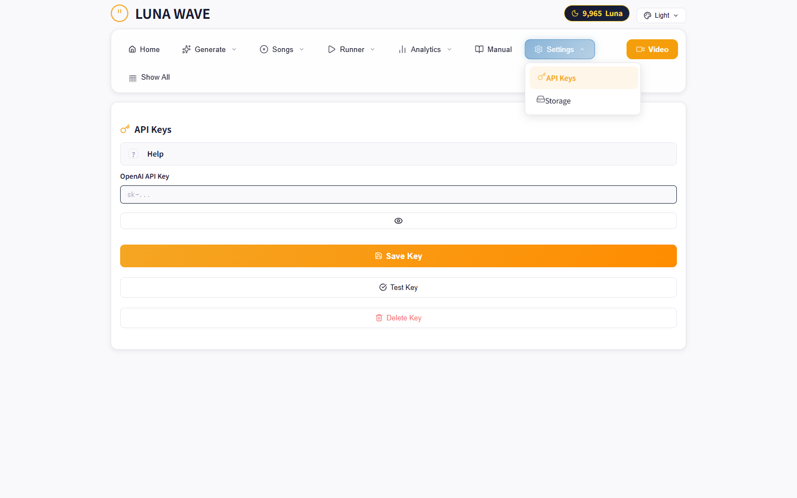Click the Delete Key option

398,318
